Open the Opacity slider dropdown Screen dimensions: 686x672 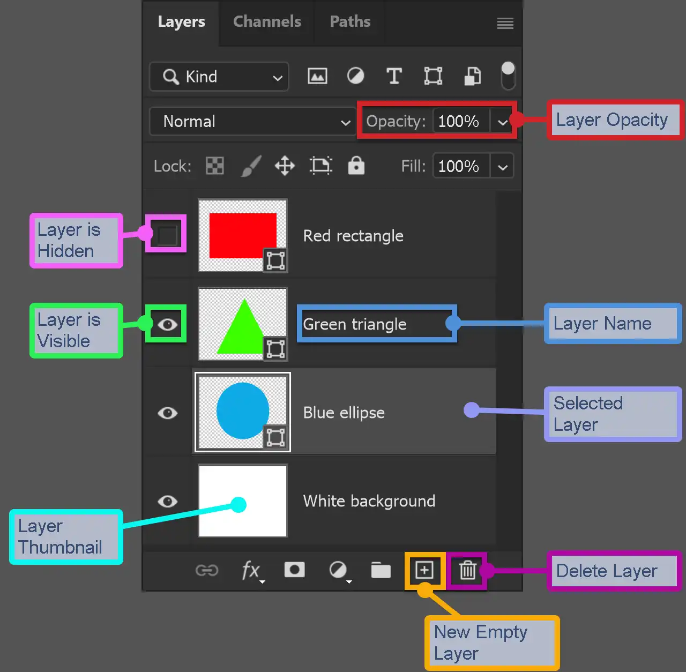click(503, 121)
